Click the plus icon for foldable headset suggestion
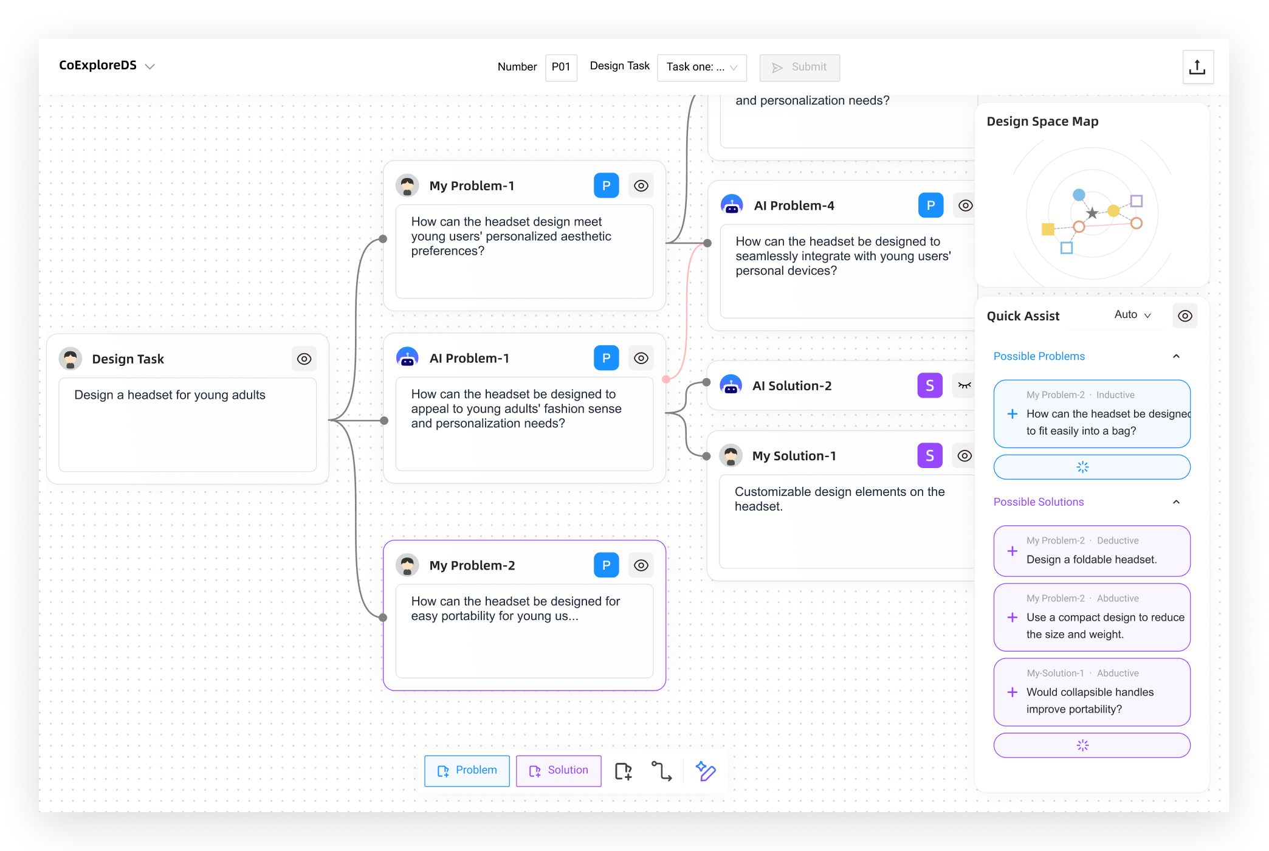1269x851 pixels. pos(1013,551)
